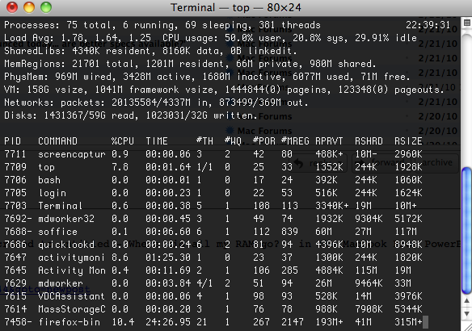Close the Terminal window with red button
The width and height of the screenshot is (472, 331).
(x=12, y=7)
